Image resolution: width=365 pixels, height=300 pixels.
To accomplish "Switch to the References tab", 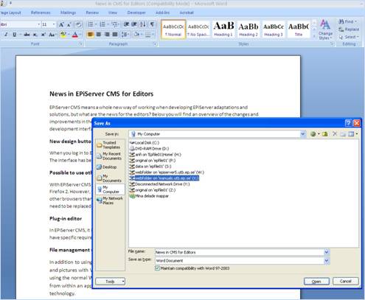I will (41, 13).
